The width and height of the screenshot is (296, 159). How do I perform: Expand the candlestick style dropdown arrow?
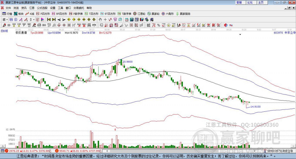pyautogui.click(x=34, y=20)
